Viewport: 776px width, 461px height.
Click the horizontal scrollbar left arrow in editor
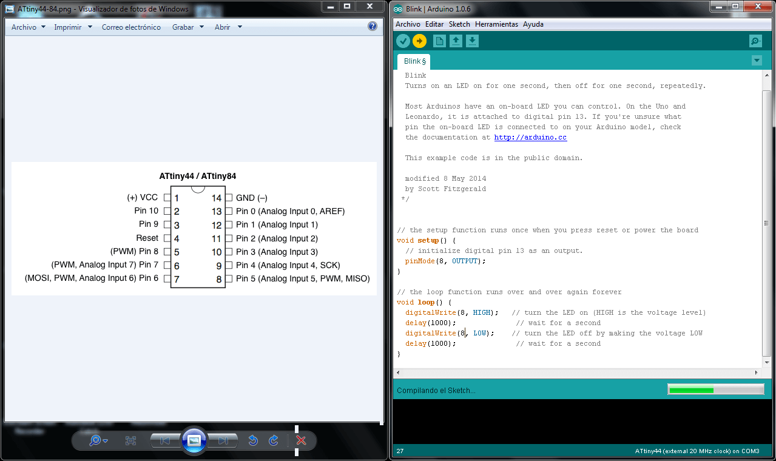click(398, 372)
